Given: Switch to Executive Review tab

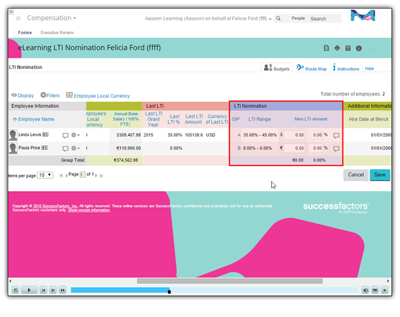Looking at the screenshot, I should (58, 33).
